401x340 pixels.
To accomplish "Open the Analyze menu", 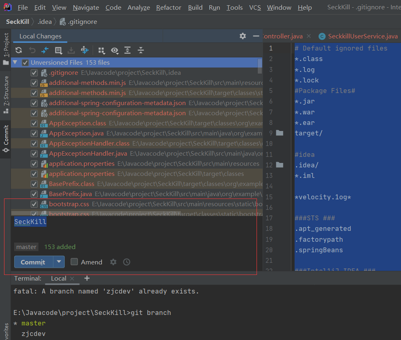I will [139, 8].
